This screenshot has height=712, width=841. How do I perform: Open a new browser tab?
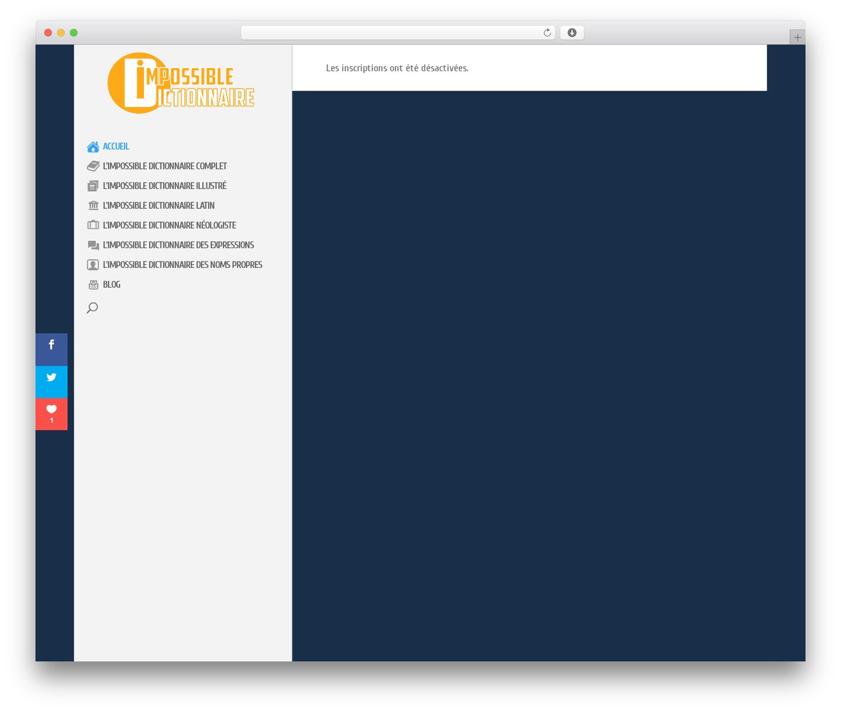pyautogui.click(x=797, y=37)
